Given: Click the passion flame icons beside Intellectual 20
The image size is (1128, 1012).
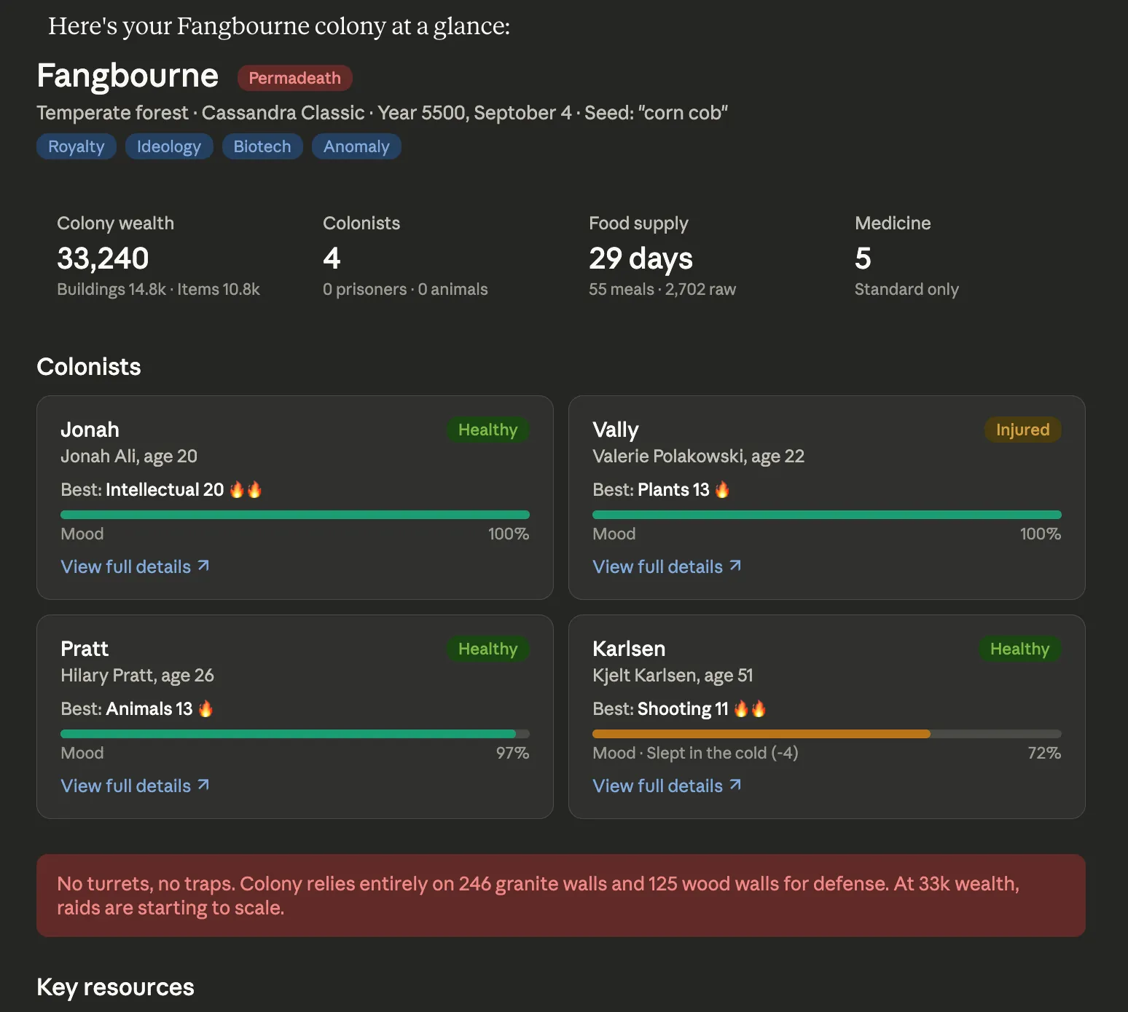Looking at the screenshot, I should pyautogui.click(x=246, y=490).
